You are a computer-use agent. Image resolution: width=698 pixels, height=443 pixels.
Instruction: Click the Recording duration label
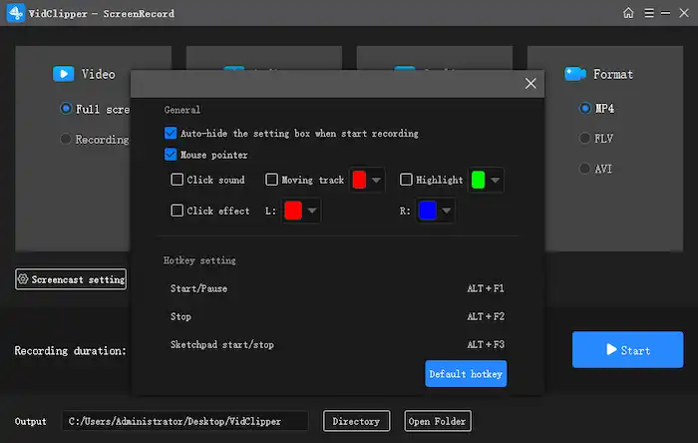point(71,350)
